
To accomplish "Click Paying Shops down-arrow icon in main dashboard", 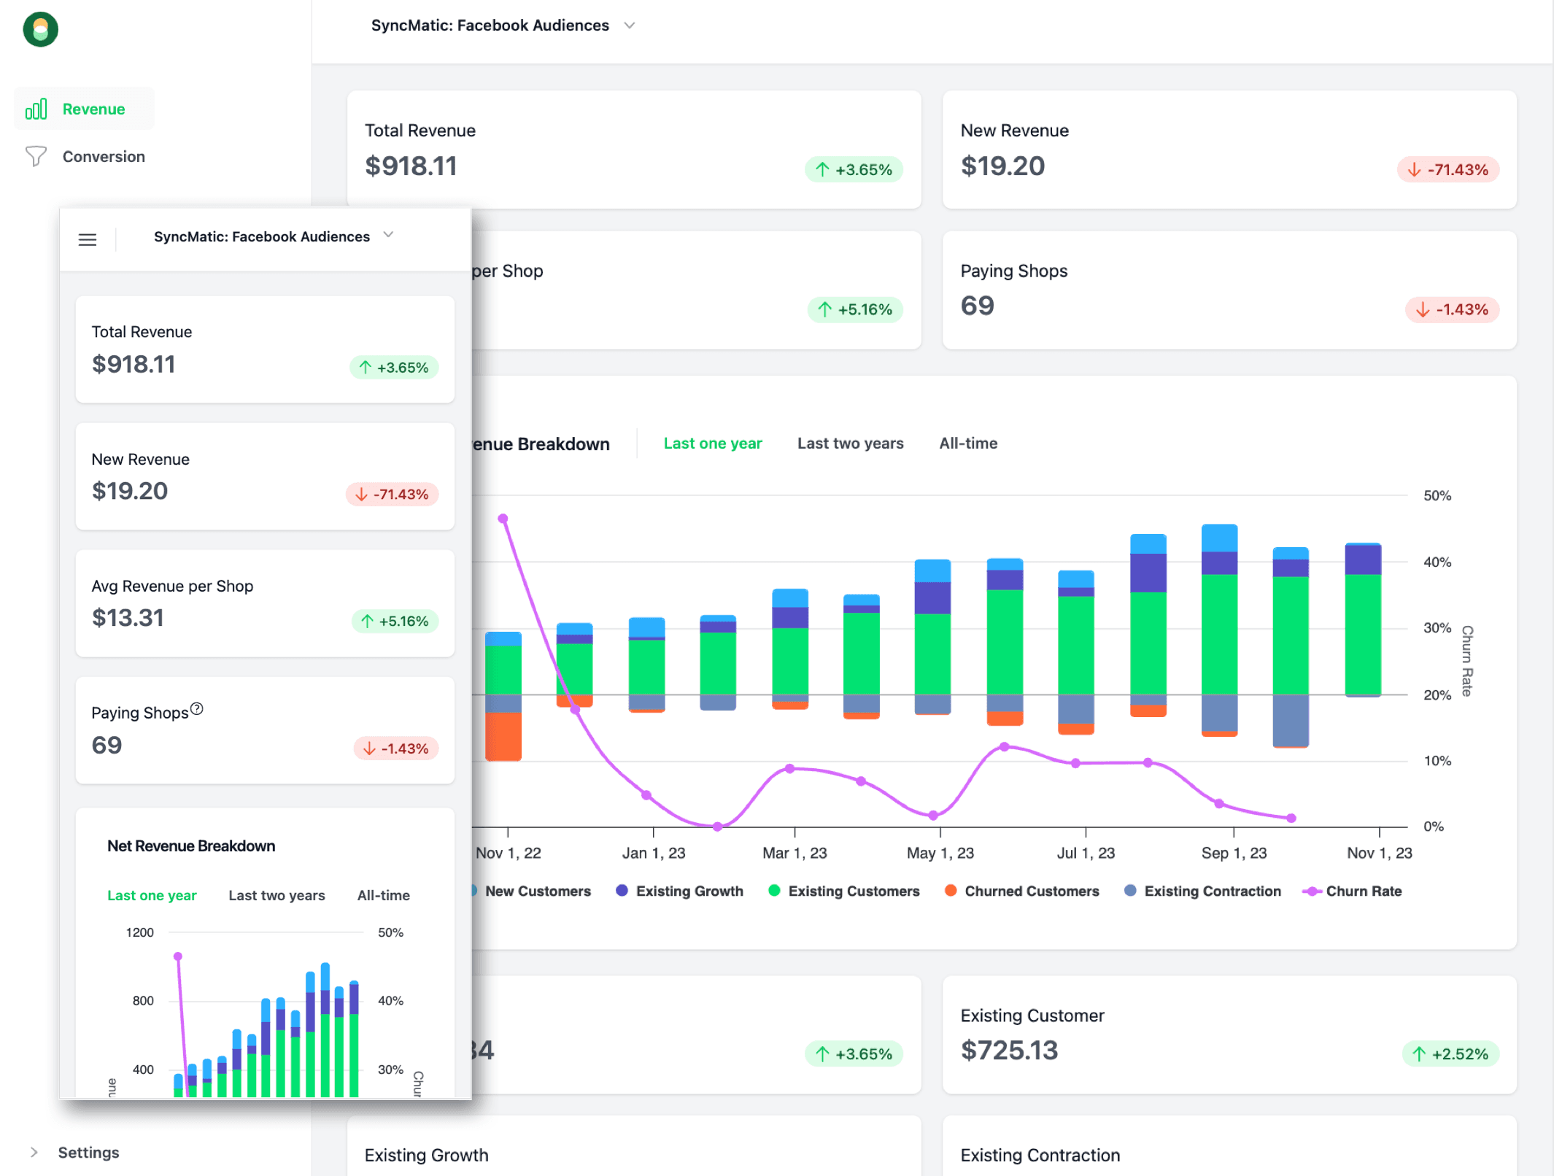I will coord(1423,309).
